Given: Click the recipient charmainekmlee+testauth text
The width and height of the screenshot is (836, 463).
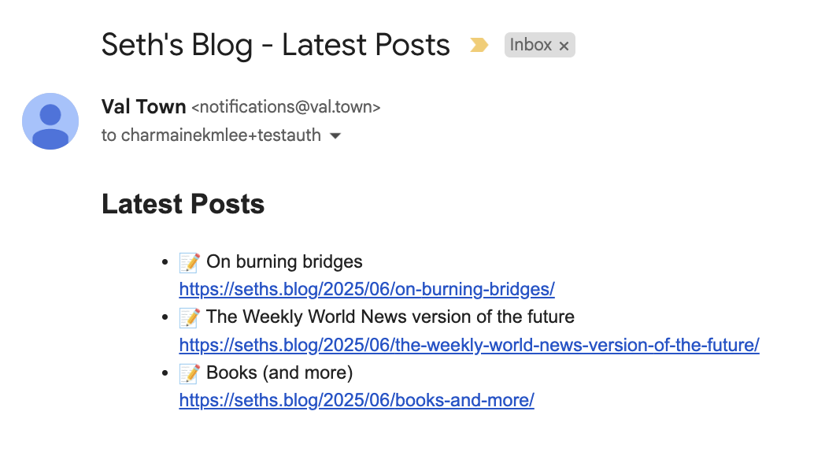Looking at the screenshot, I should point(220,135).
